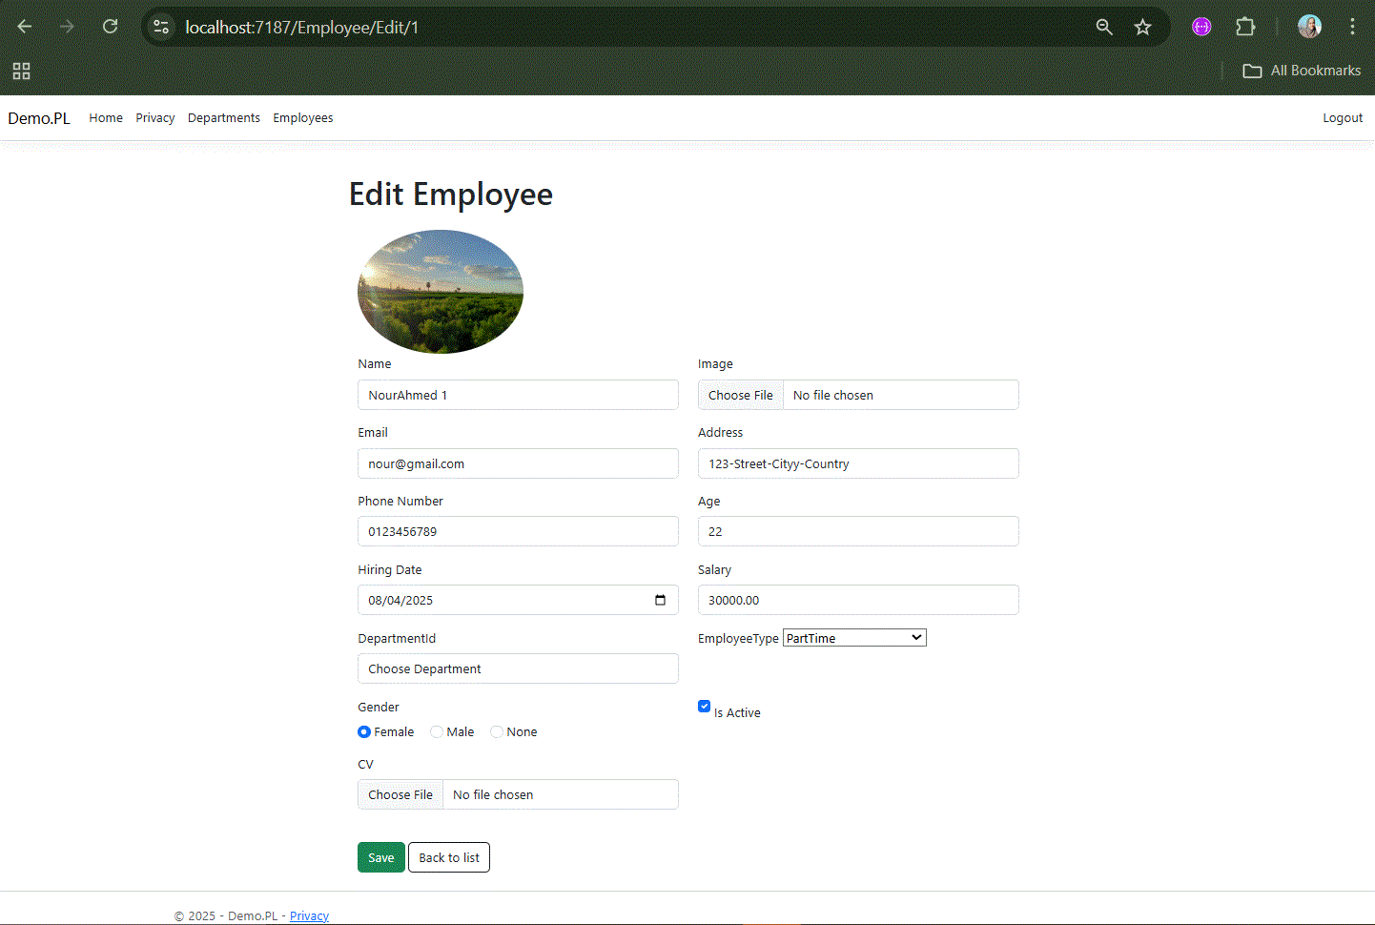Viewport: 1375px width, 925px height.
Task: Open the apps grid icon in bookmarks bar
Action: pyautogui.click(x=21, y=71)
